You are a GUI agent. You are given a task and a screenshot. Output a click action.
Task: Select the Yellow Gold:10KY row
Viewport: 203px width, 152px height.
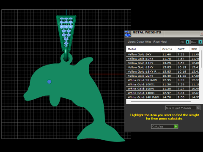[x=162, y=59]
